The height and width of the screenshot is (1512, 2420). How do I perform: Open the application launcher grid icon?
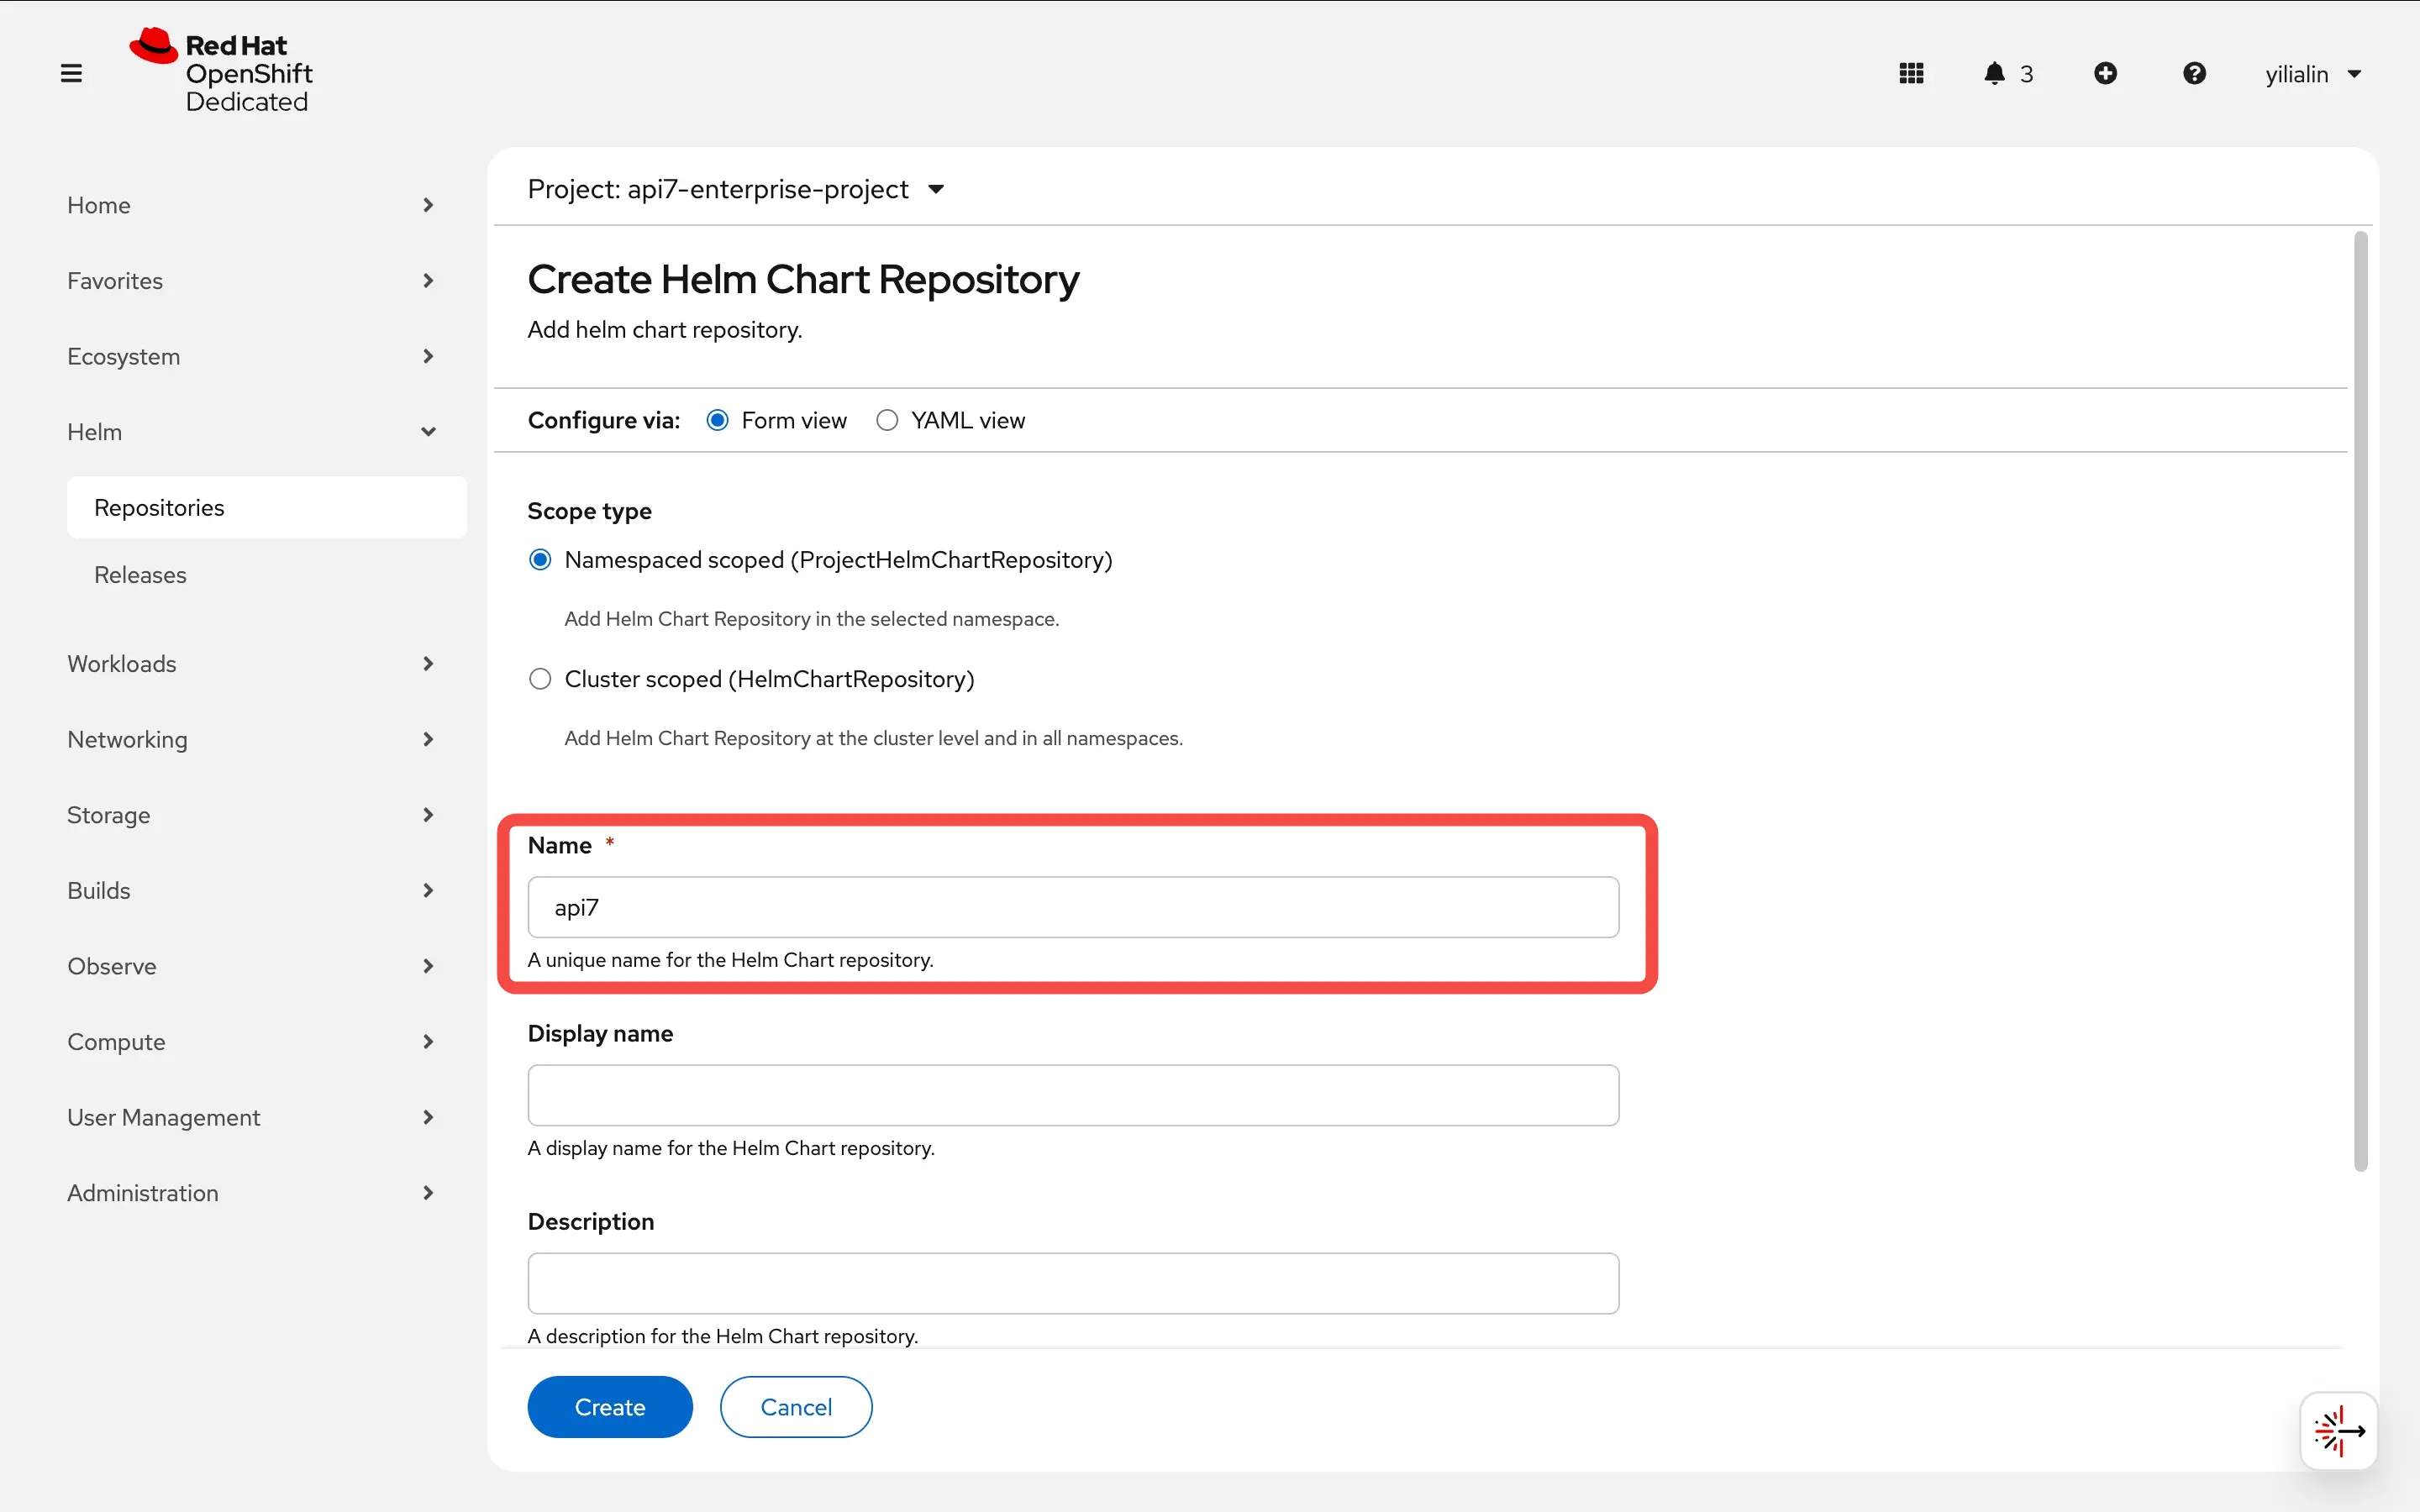1911,73
